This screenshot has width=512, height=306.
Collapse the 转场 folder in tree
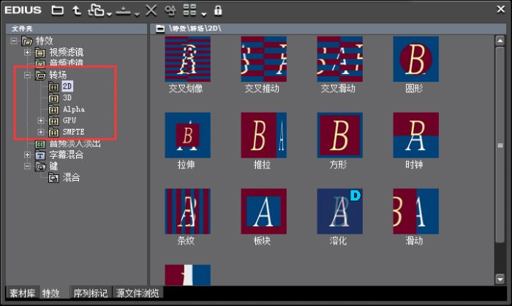click(28, 75)
